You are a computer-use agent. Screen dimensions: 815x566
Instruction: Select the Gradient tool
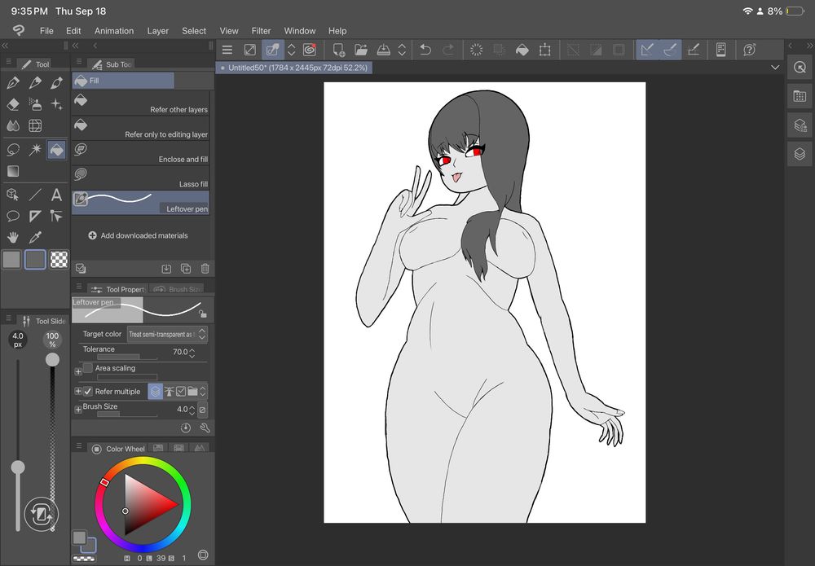pyautogui.click(x=13, y=171)
